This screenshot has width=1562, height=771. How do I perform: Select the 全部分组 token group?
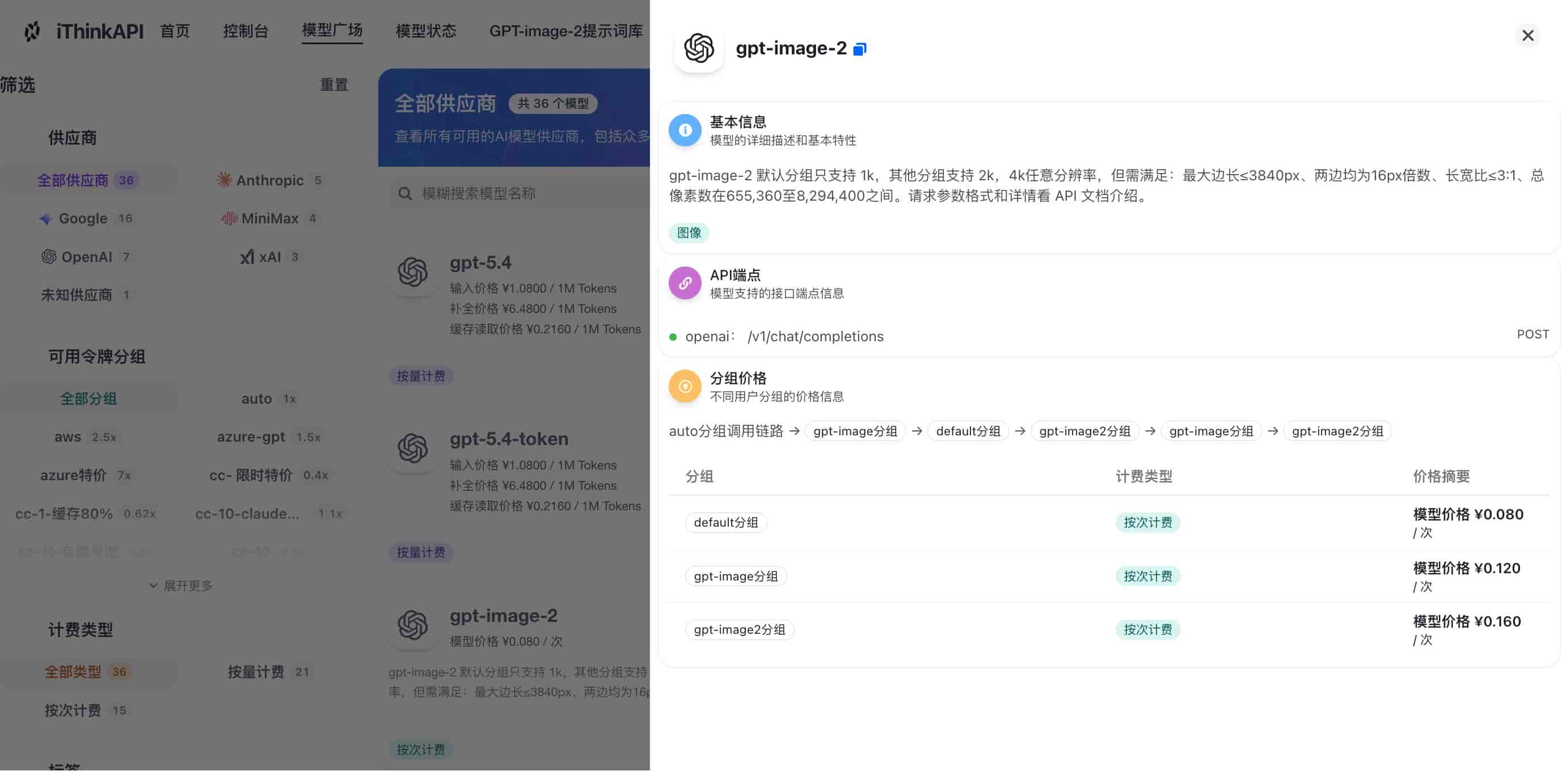[88, 398]
